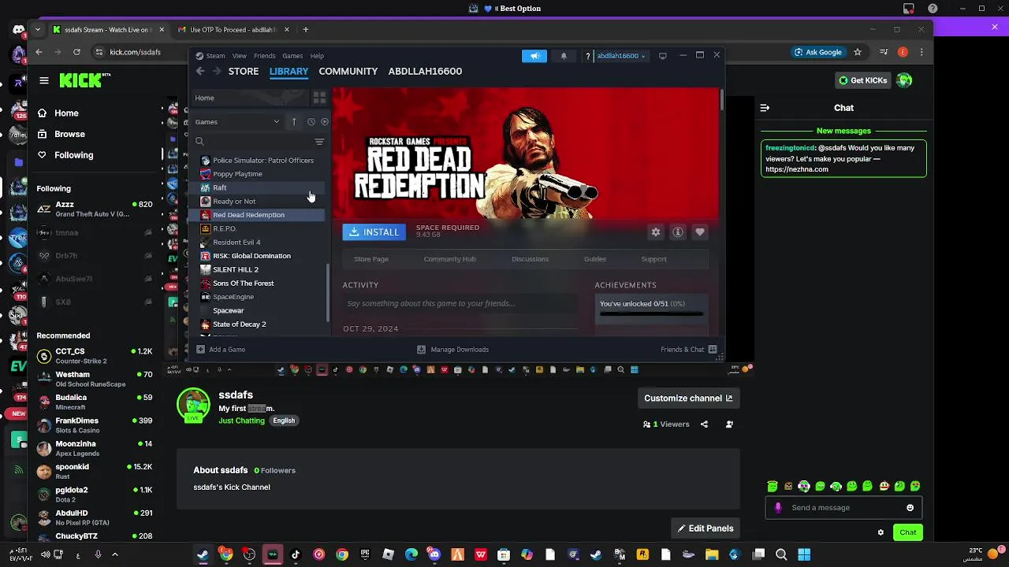Image resolution: width=1009 pixels, height=567 pixels.
Task: Click Get KICKs button
Action: (863, 80)
